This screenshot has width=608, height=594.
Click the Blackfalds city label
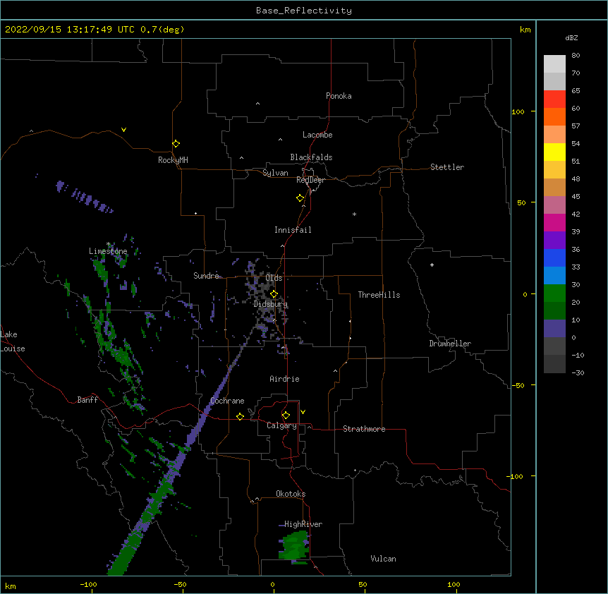pyautogui.click(x=311, y=157)
